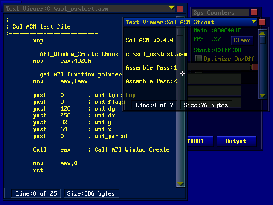Toggle the Optimize On/Off checkbox
The height and width of the screenshot is (205, 273).
(x=199, y=58)
